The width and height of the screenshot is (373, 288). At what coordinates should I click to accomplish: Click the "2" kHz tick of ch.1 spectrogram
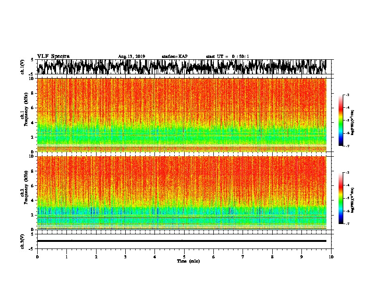click(32, 137)
